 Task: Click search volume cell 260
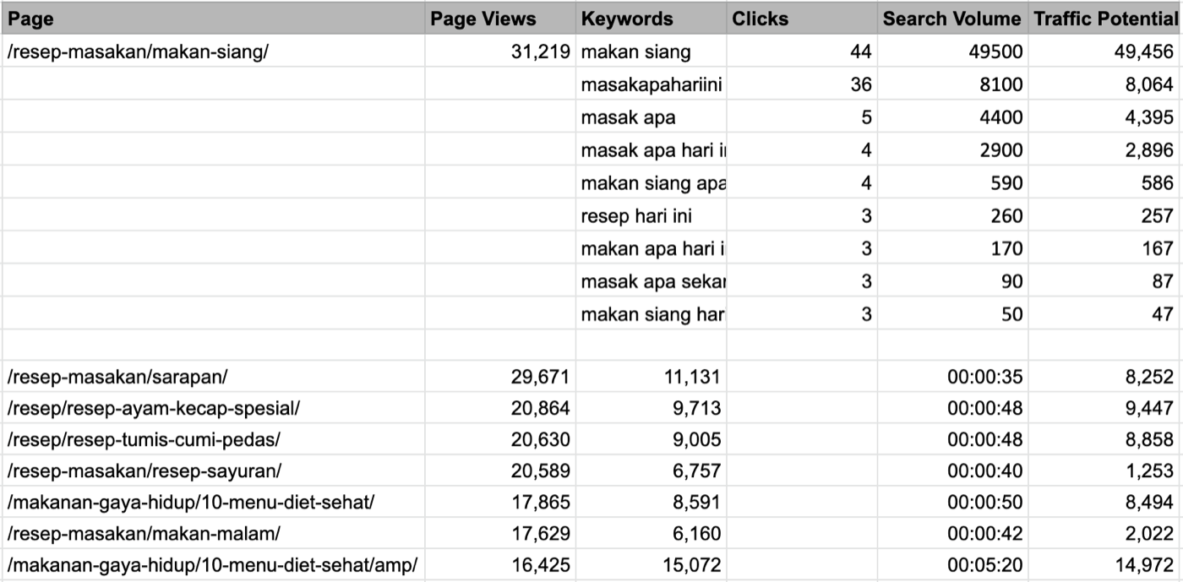click(x=952, y=215)
